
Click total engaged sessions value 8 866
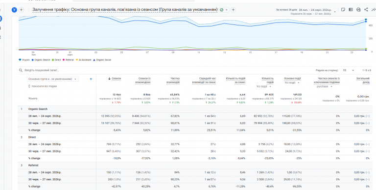click(146, 95)
